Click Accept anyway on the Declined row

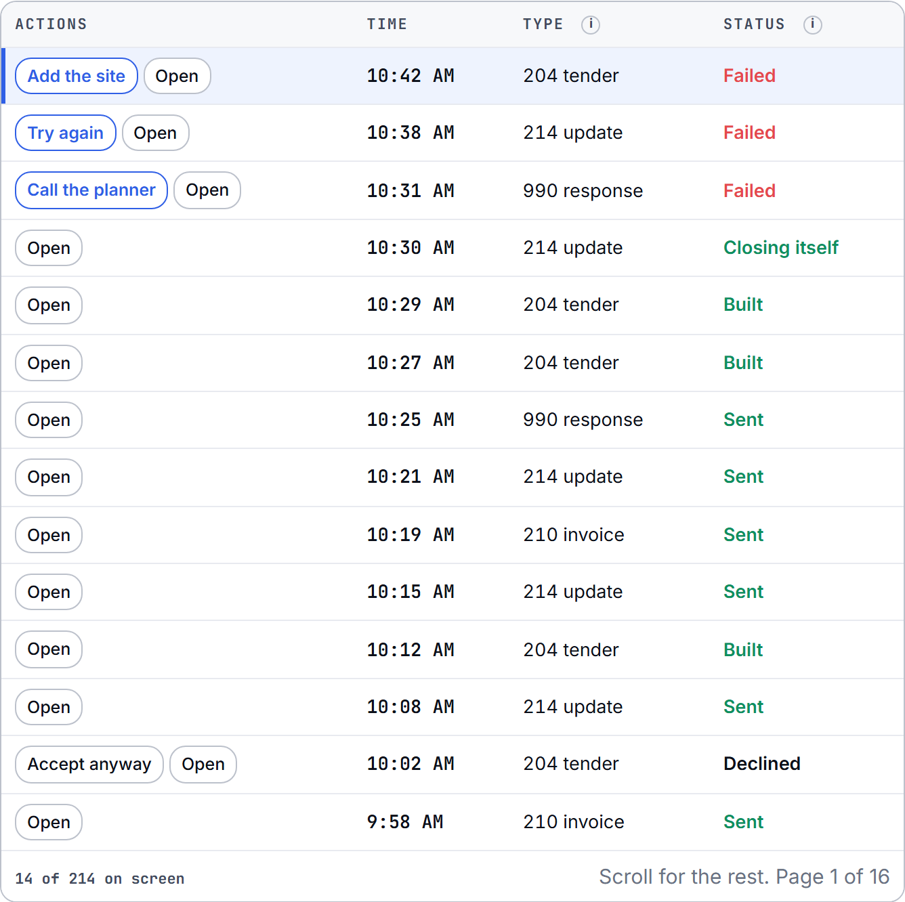pyautogui.click(x=89, y=765)
